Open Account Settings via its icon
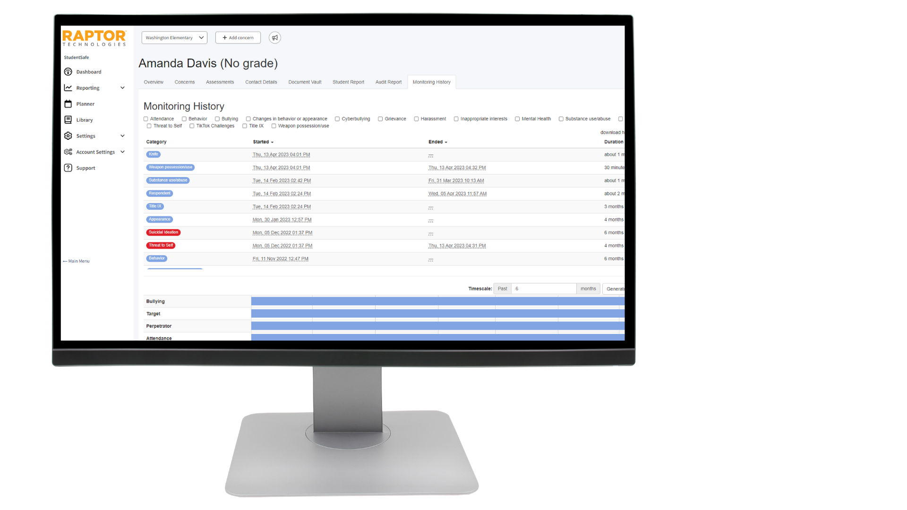Viewport: 907px width, 510px height. (68, 152)
